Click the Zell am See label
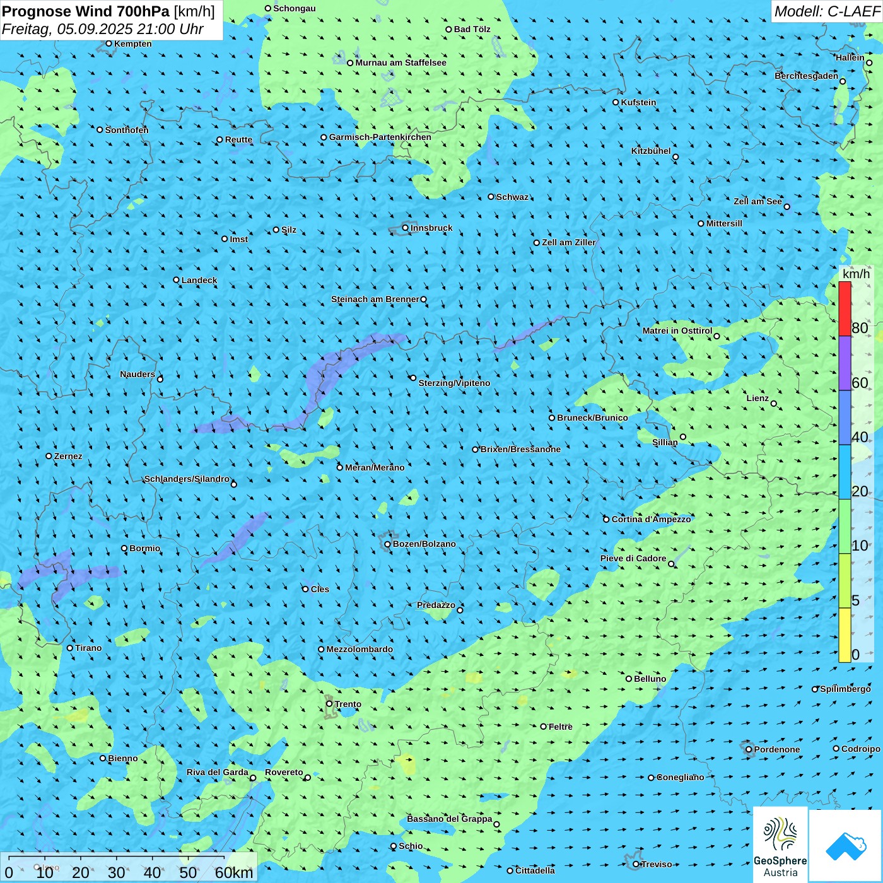883x883 pixels. click(x=757, y=201)
